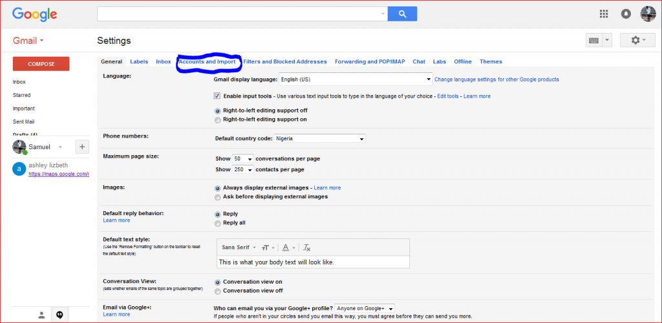
Task: Open the settings gear menu
Action: (x=637, y=41)
